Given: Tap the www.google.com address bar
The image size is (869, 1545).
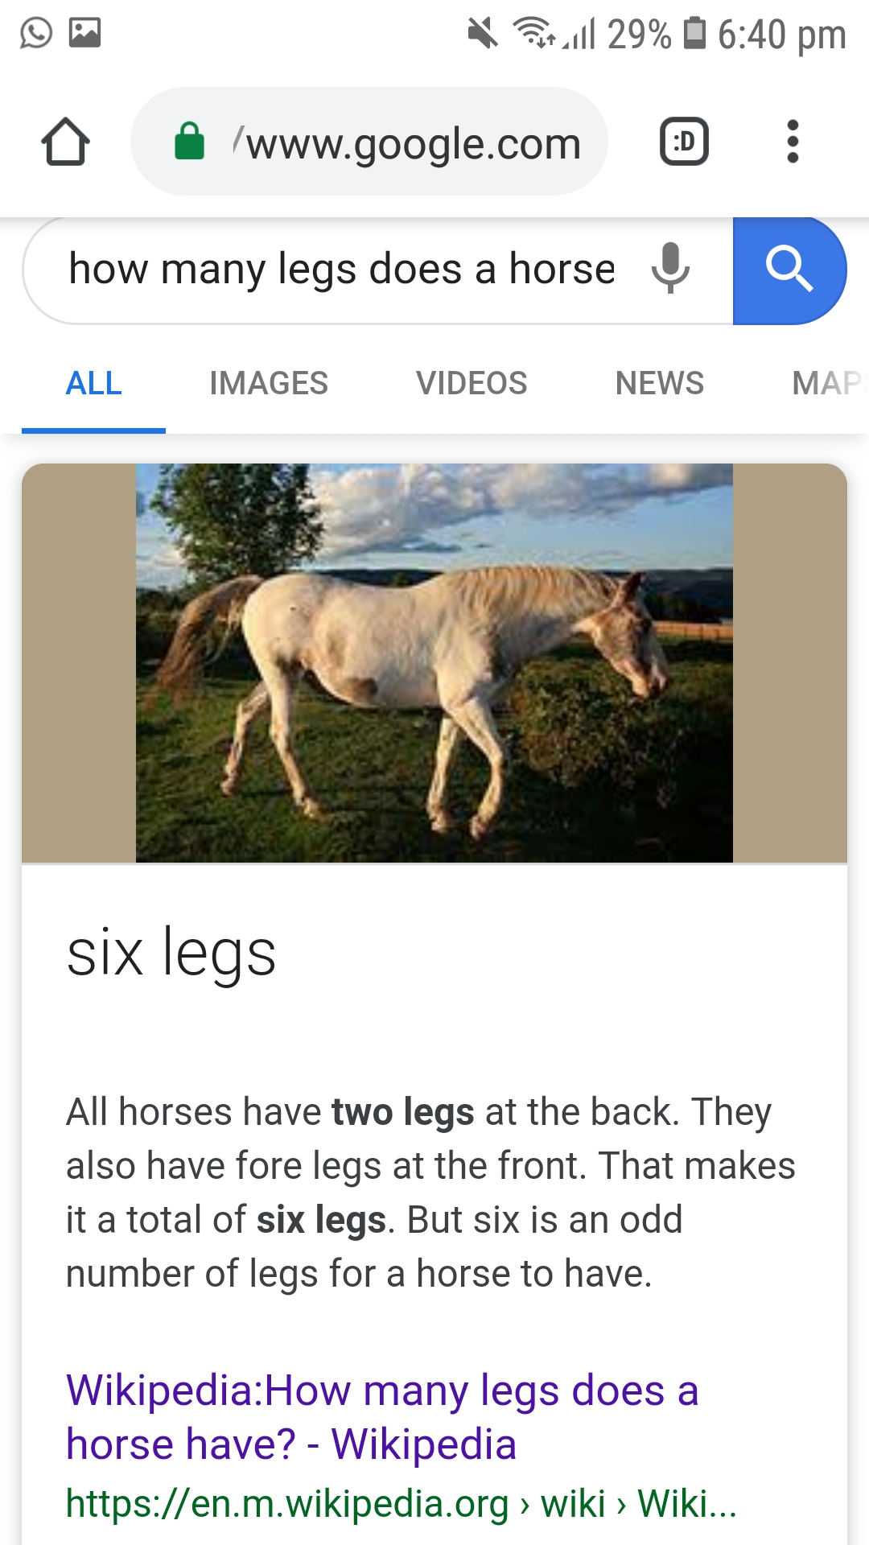Looking at the screenshot, I should point(369,142).
